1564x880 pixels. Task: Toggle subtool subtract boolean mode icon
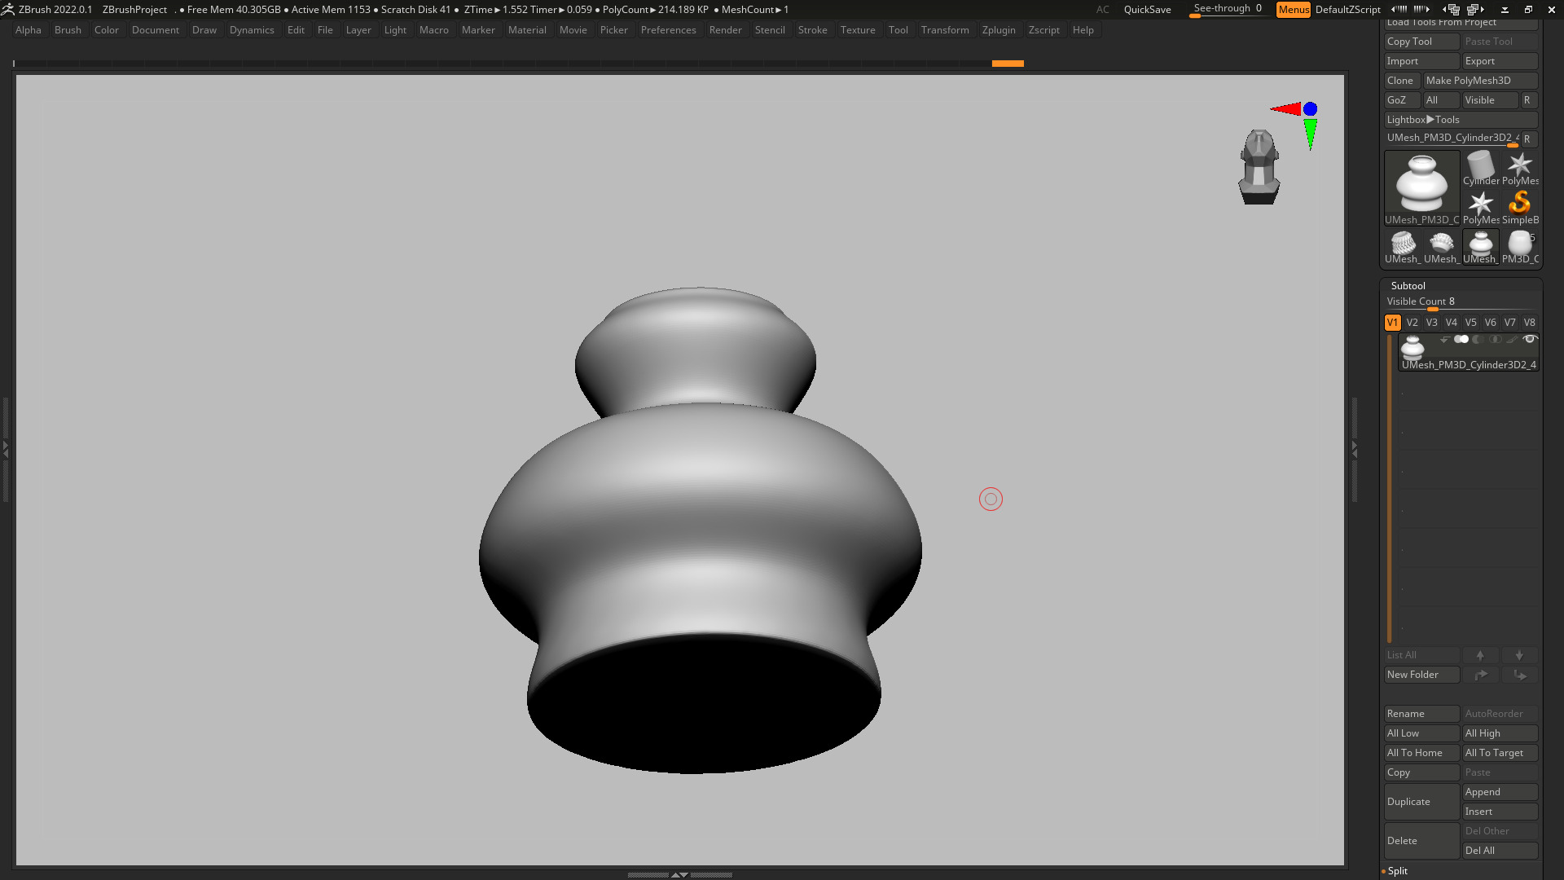[x=1478, y=339]
